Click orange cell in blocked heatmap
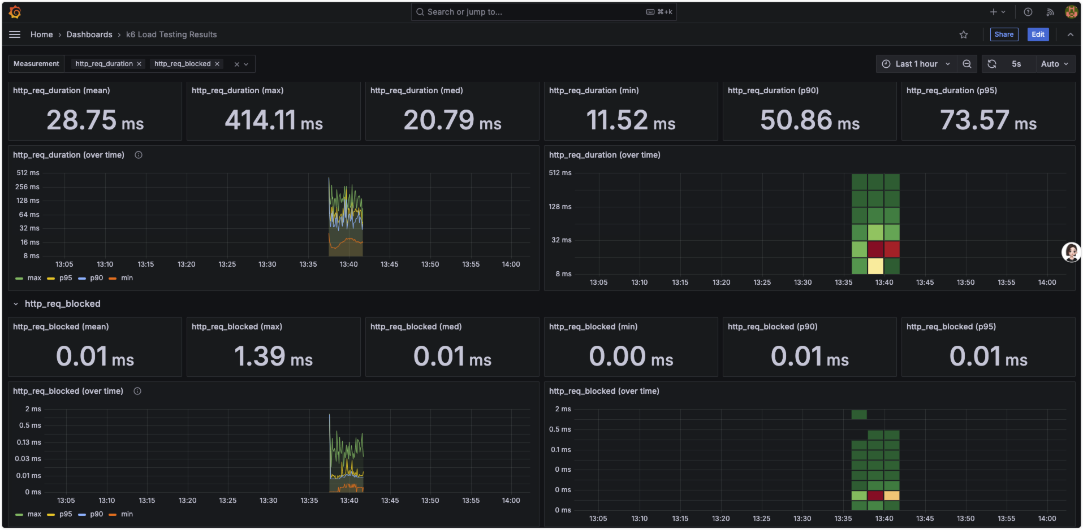The height and width of the screenshot is (530, 1083). (x=892, y=496)
